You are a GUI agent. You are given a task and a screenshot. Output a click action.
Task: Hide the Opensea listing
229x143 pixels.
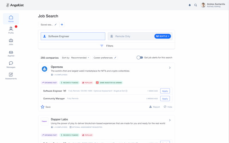point(168,107)
